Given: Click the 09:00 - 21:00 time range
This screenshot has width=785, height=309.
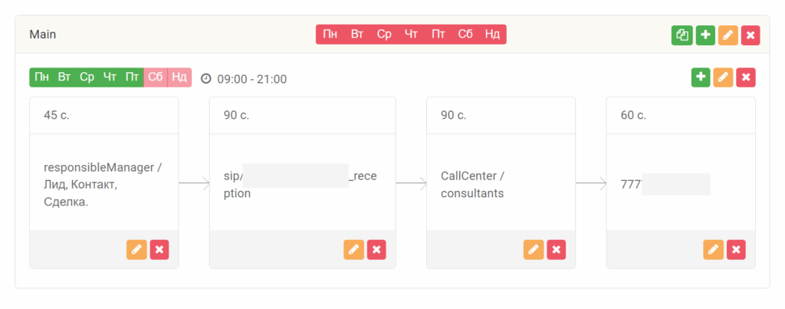Looking at the screenshot, I should (x=251, y=78).
